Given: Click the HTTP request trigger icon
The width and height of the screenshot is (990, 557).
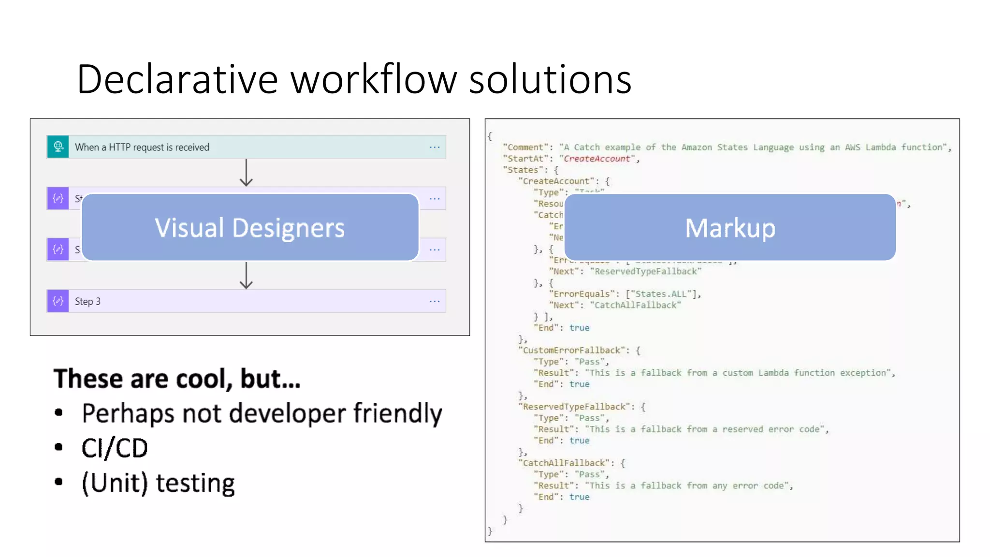Looking at the screenshot, I should [x=58, y=147].
